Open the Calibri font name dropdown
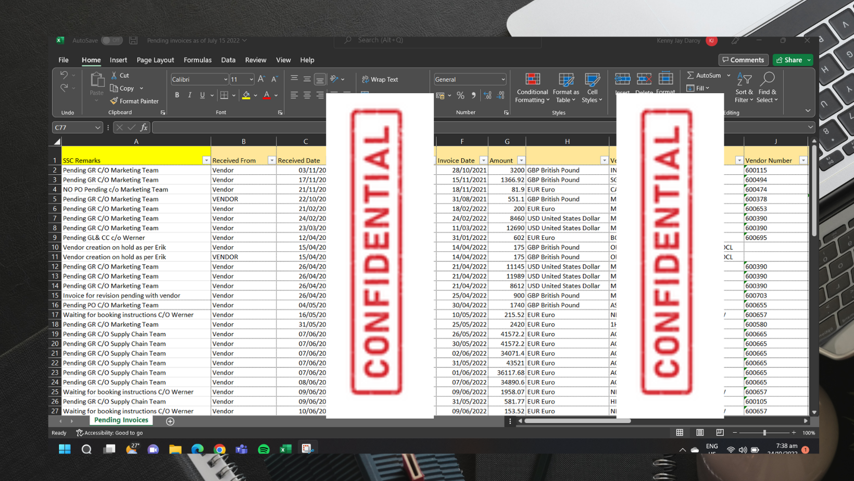This screenshot has height=481, width=854. (225, 80)
